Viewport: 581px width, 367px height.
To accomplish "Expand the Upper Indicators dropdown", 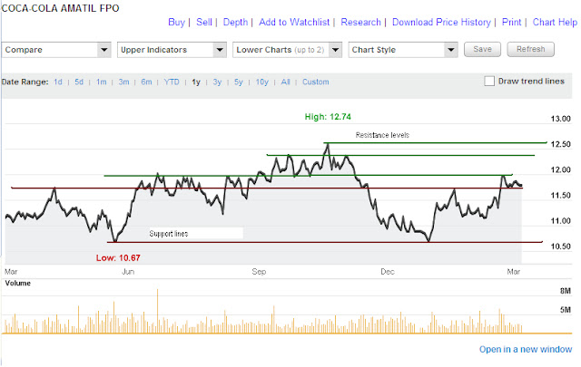I will coord(172,50).
